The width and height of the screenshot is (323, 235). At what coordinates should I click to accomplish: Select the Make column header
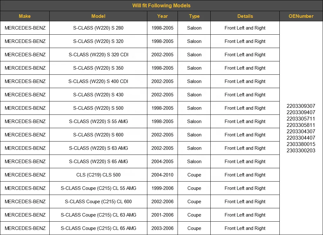[x=25, y=16]
